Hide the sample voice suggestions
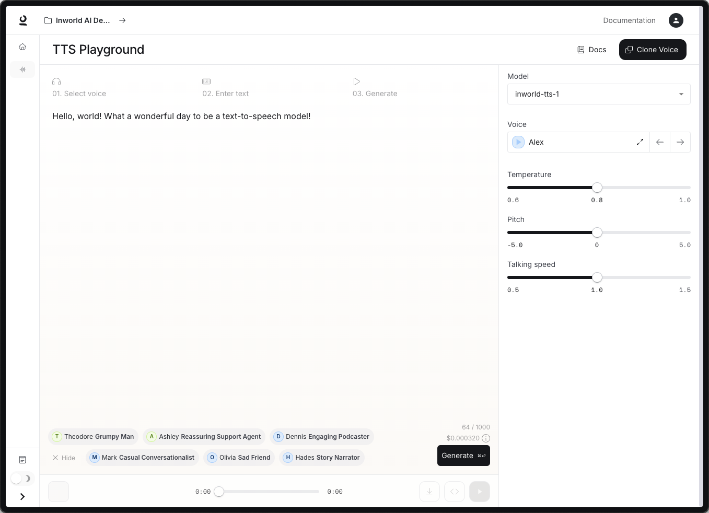This screenshot has width=709, height=513. pyautogui.click(x=64, y=458)
